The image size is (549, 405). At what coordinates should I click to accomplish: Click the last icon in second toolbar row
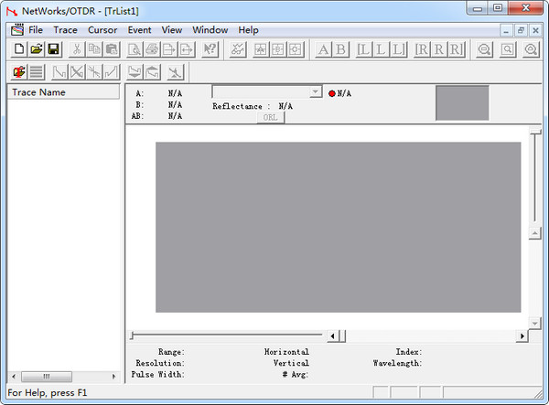176,72
